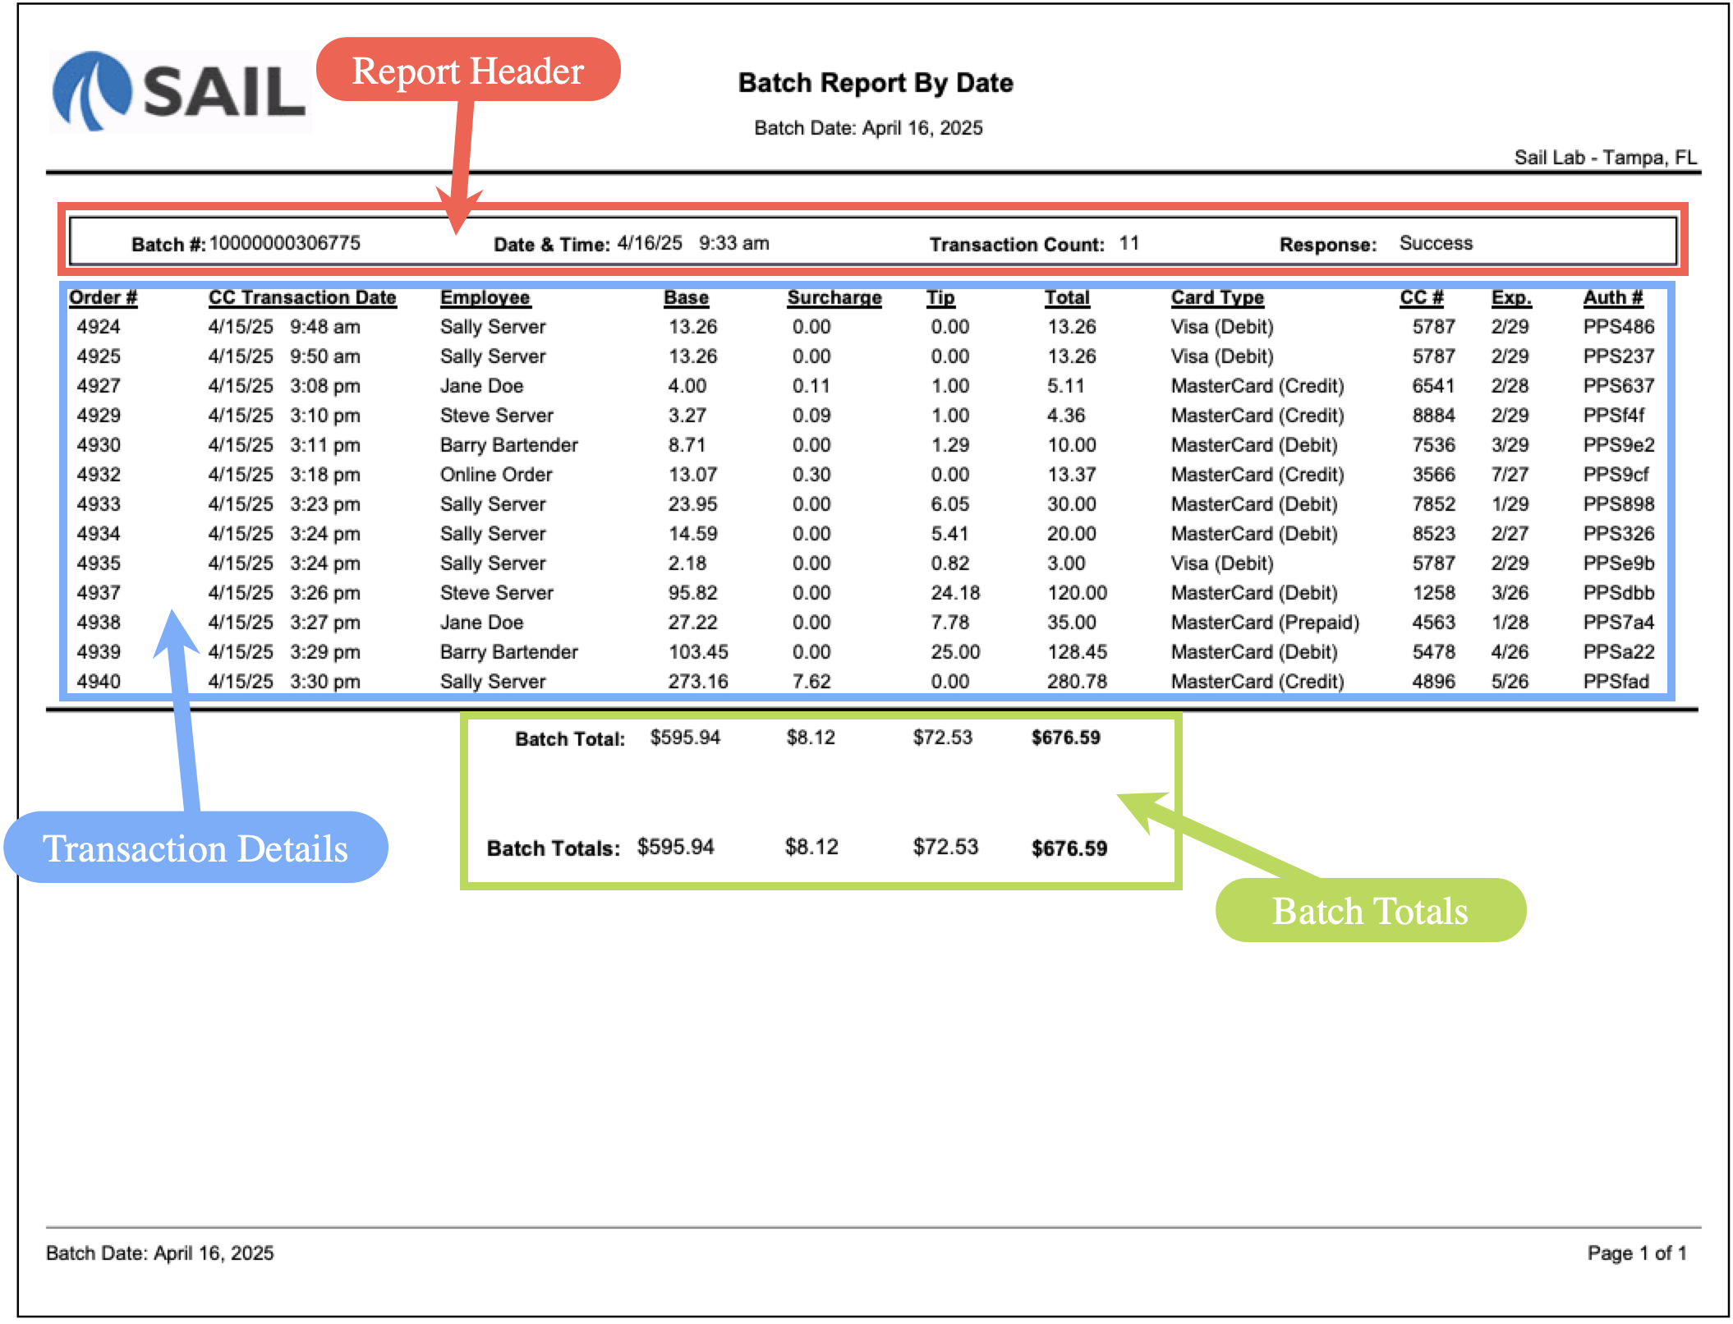Click the bold $676.59 Batch Totals amount
Image resolution: width=1733 pixels, height=1324 pixels.
pyautogui.click(x=1069, y=848)
